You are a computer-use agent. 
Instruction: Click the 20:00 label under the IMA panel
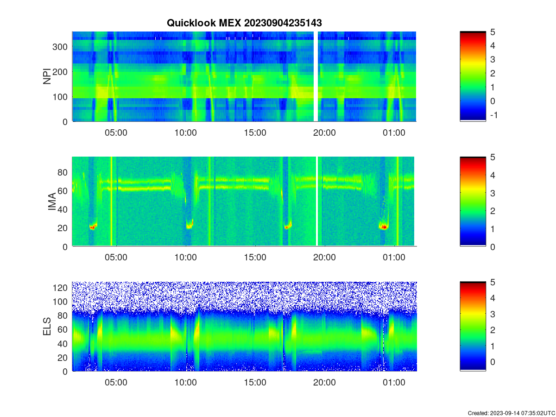click(324, 258)
